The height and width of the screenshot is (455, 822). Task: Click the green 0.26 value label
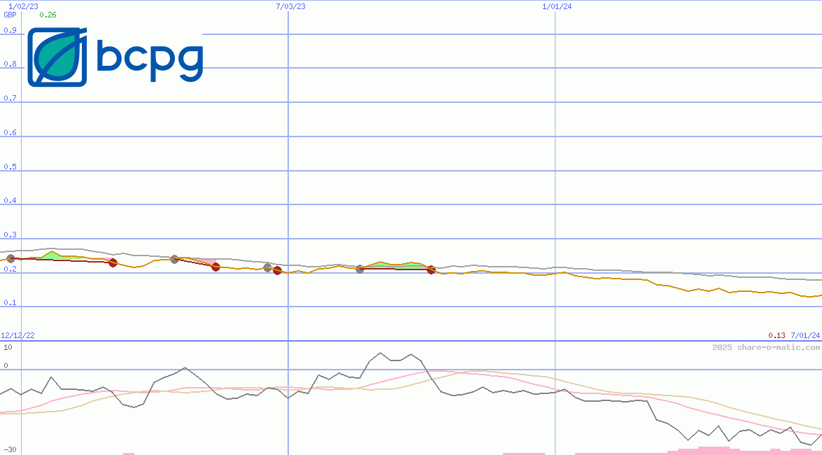pos(48,15)
